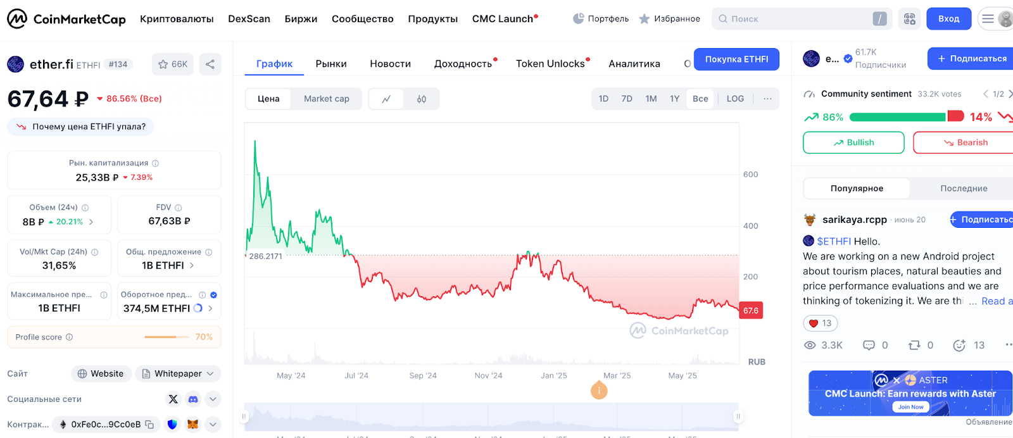
Task: Click the Discord social icon
Action: point(193,399)
